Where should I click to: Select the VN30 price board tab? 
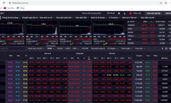[x=51, y=48]
